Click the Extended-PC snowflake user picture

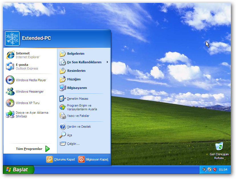point(12,38)
